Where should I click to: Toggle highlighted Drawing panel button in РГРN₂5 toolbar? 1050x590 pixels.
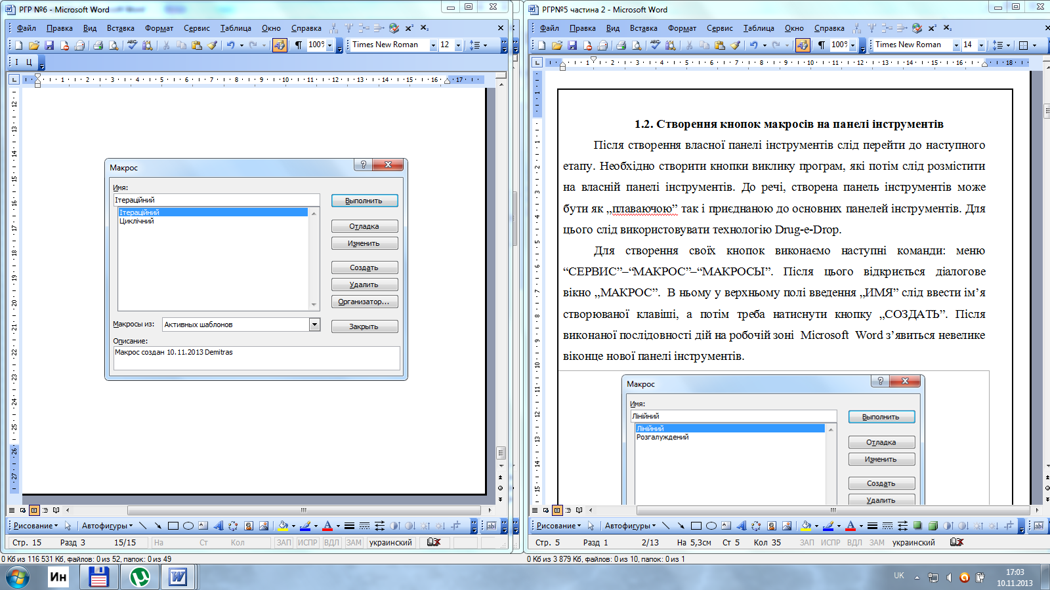pos(803,45)
